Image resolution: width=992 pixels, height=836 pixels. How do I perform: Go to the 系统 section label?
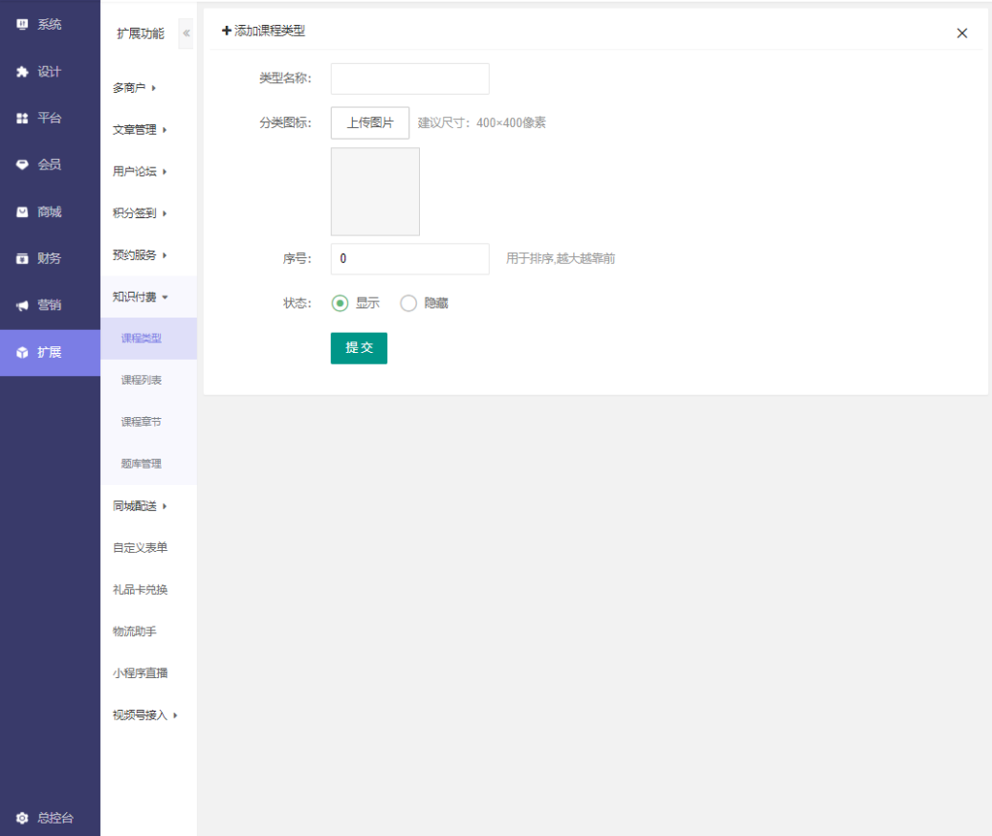click(x=50, y=25)
